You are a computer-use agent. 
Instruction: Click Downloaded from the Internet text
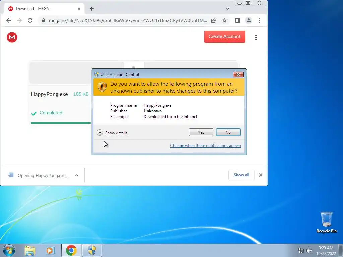(x=170, y=117)
